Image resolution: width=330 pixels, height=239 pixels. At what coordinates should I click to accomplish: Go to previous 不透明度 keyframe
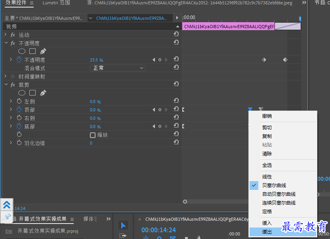tap(154, 60)
